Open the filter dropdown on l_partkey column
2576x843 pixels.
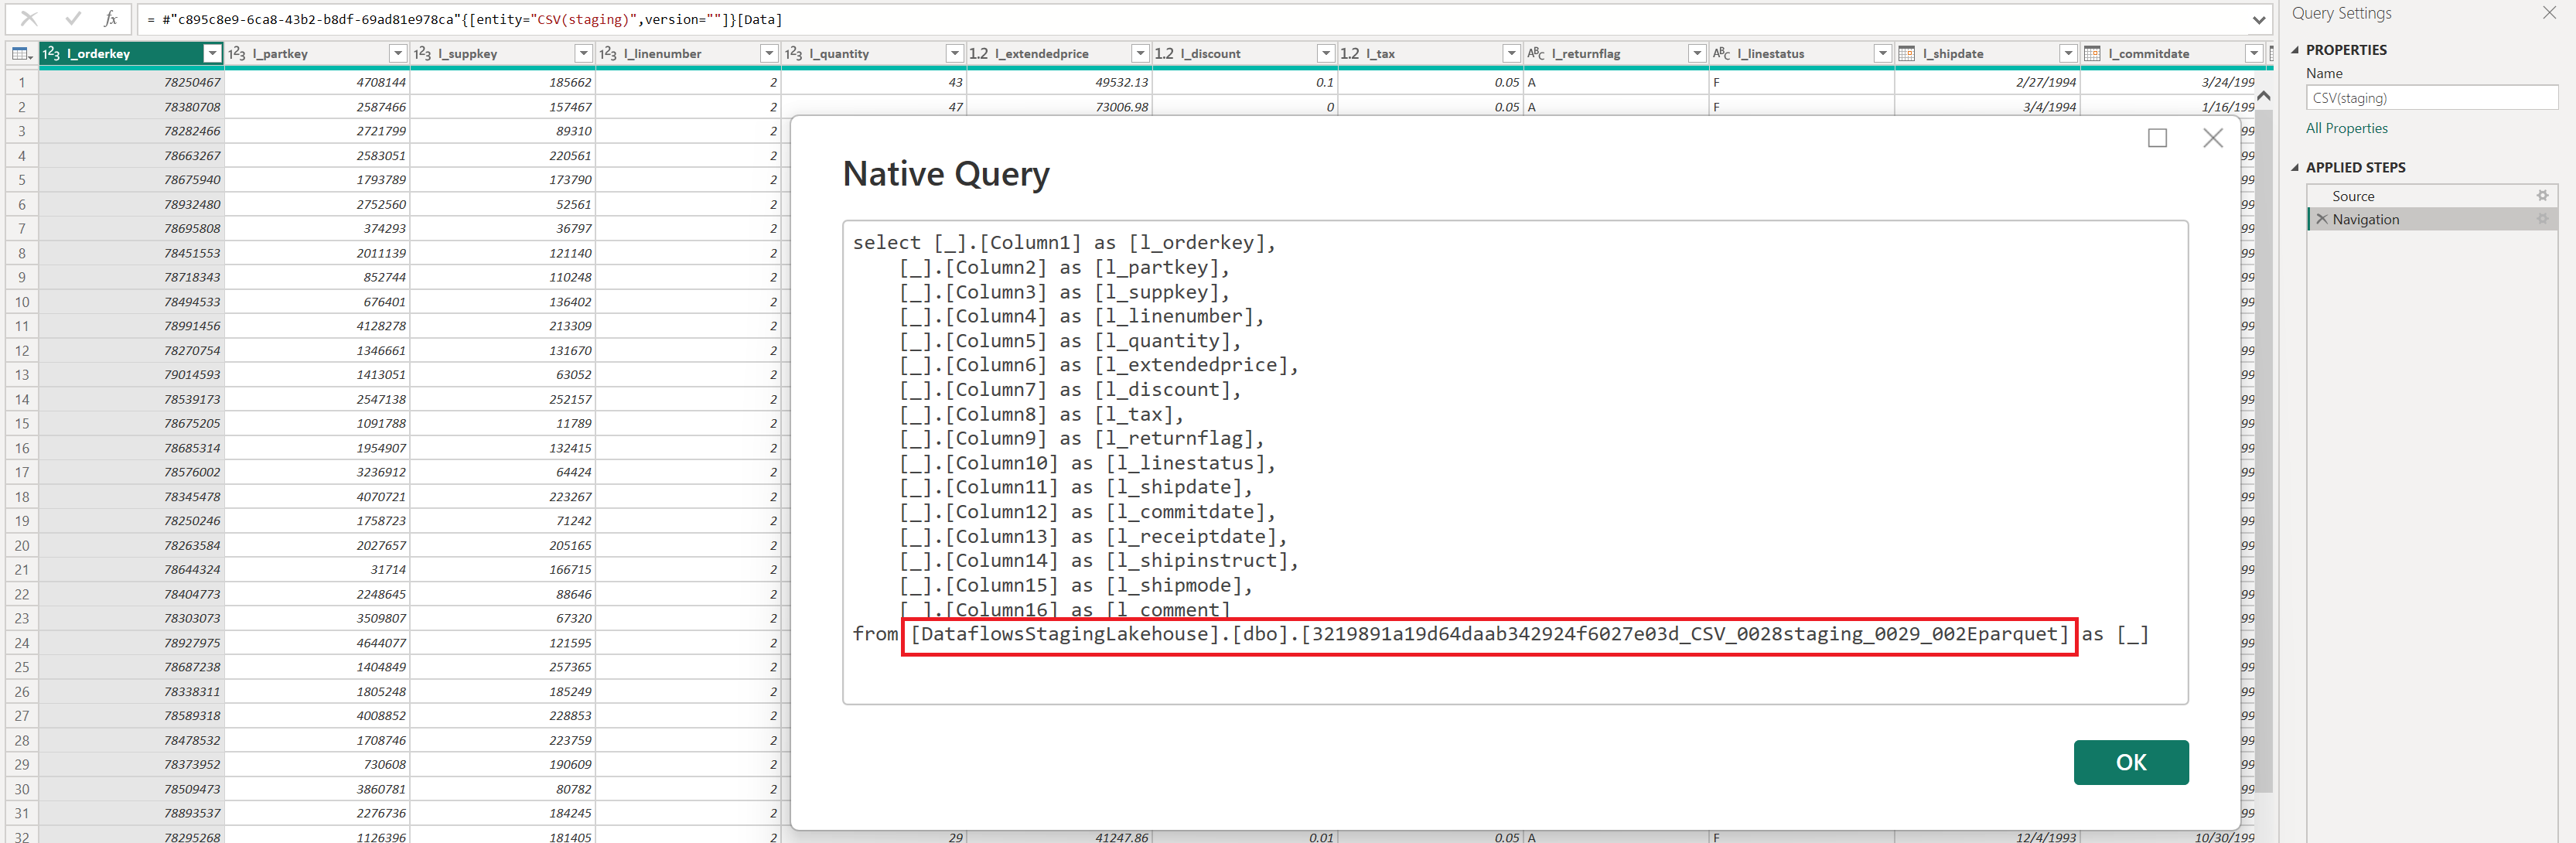pyautogui.click(x=398, y=52)
